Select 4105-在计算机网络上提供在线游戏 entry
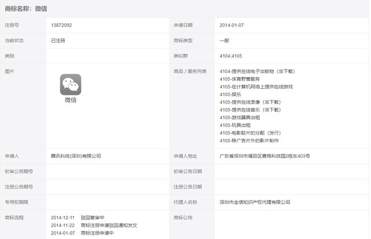 click(256, 87)
